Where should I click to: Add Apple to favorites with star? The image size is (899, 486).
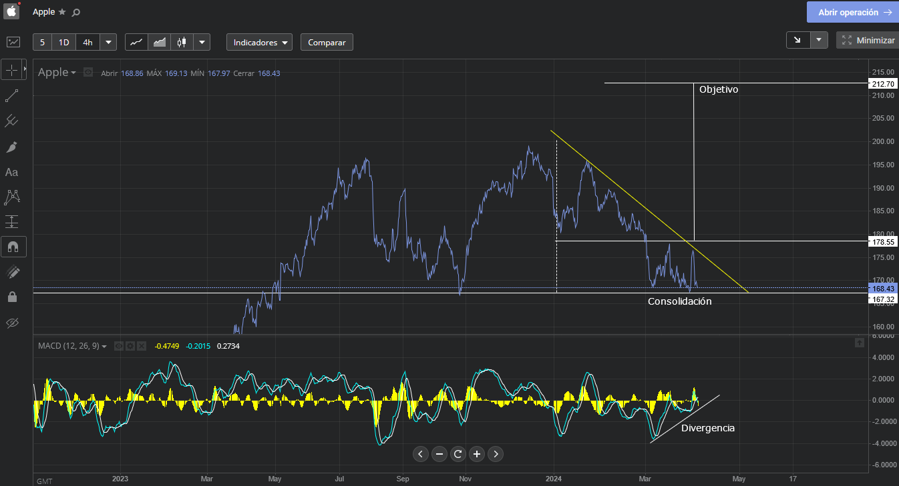[x=62, y=12]
